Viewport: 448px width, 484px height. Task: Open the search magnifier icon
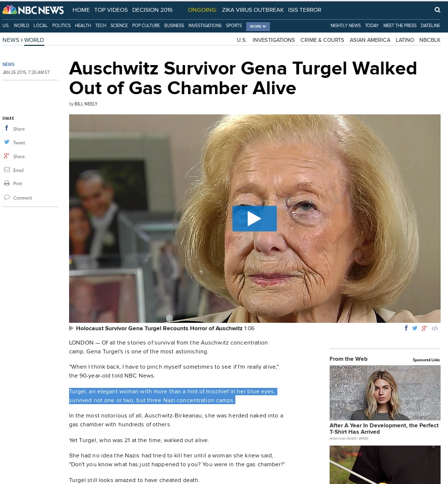click(437, 10)
